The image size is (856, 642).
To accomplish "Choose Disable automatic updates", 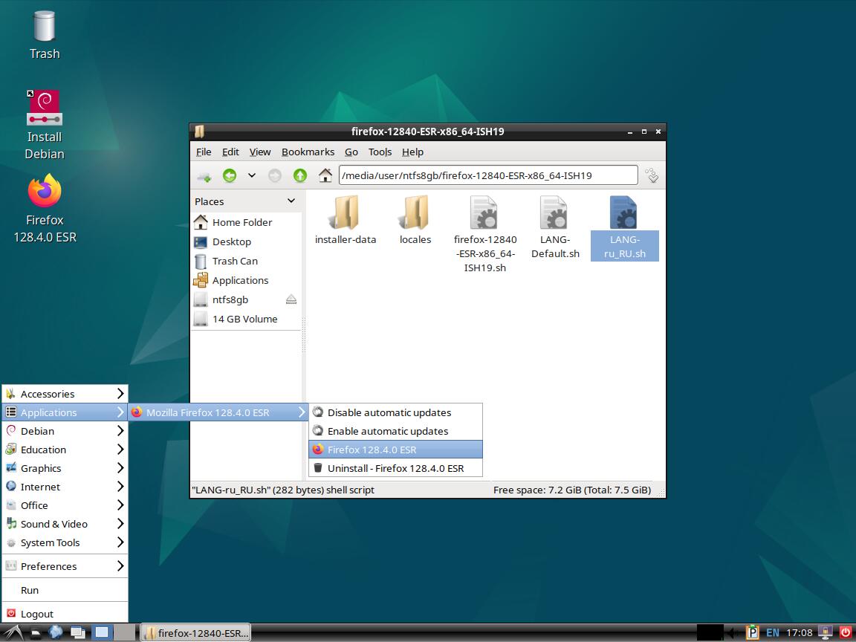I will pos(396,412).
